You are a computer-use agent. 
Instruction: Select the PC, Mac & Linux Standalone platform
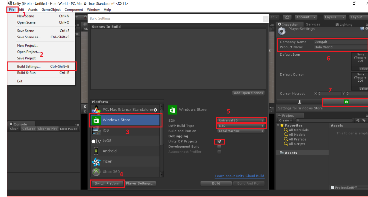125,109
